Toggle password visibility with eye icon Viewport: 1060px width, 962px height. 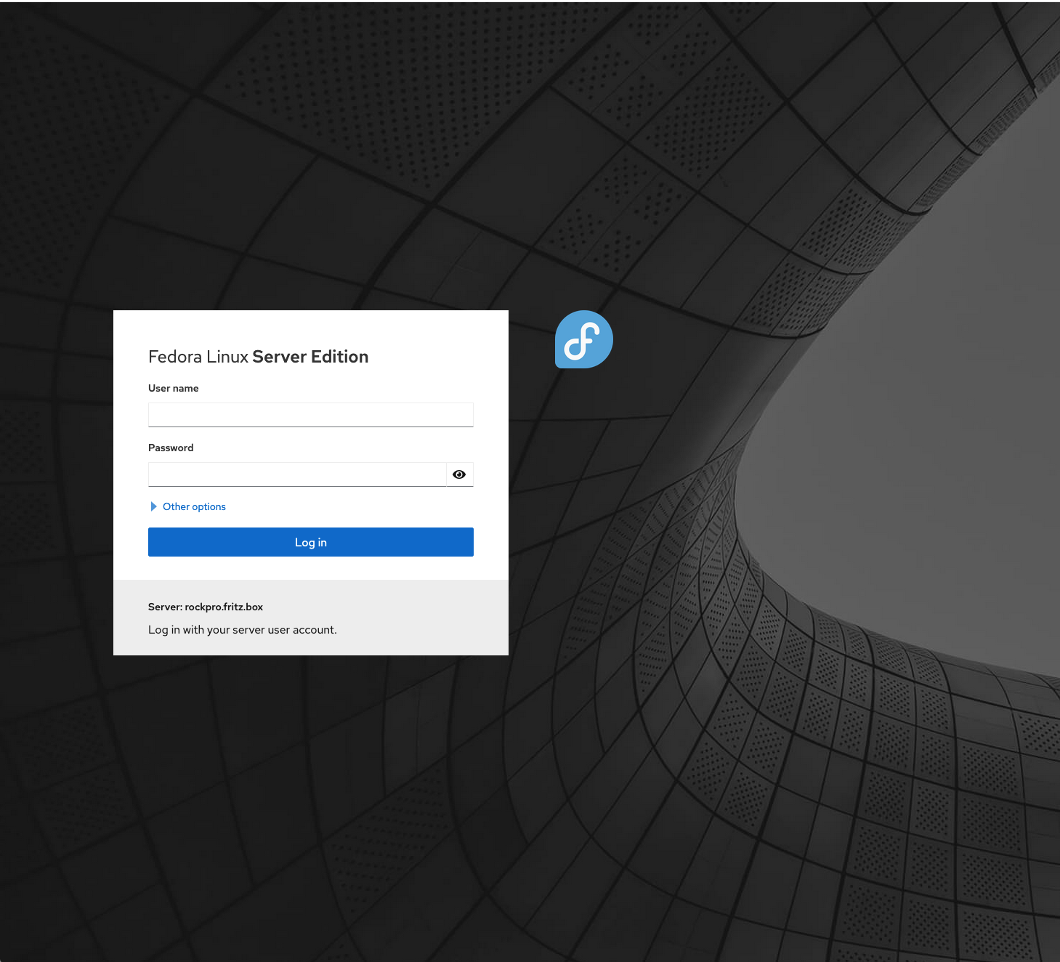pos(459,474)
